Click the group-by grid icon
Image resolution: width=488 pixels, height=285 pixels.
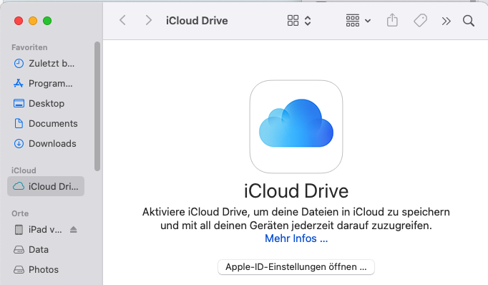[x=353, y=21]
